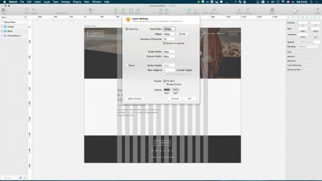The width and height of the screenshot is (322, 181).
Task: Open the Layer menu
Action: [x=47, y=2]
